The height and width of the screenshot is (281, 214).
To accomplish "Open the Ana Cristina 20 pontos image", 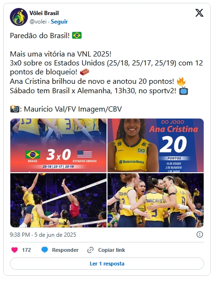I will click(156, 145).
